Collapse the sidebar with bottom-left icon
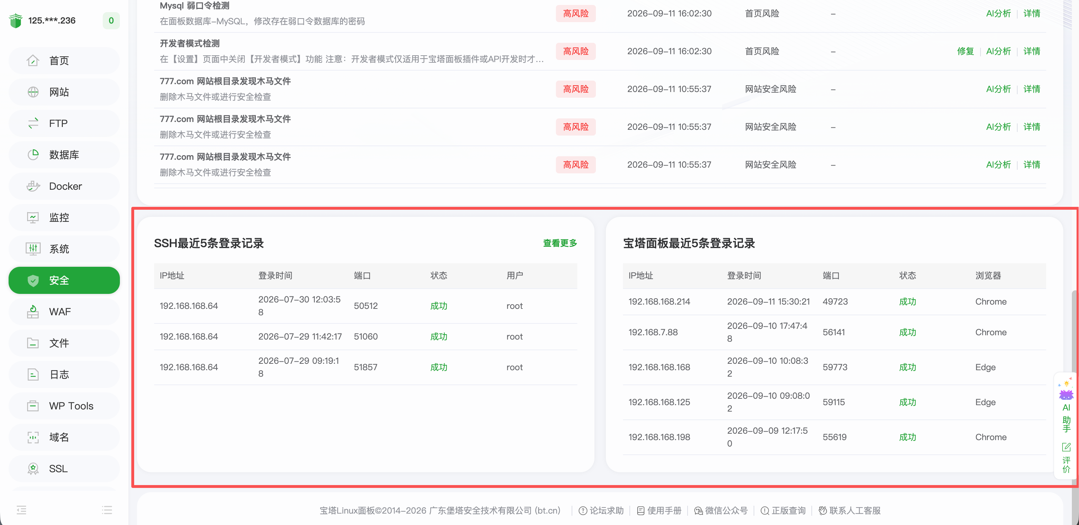The image size is (1079, 525). tap(21, 510)
